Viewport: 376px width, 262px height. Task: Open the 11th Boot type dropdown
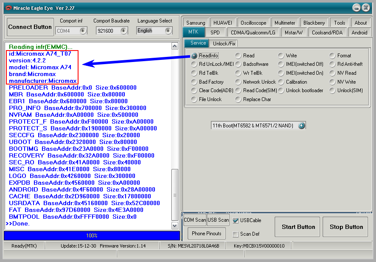click(302, 126)
